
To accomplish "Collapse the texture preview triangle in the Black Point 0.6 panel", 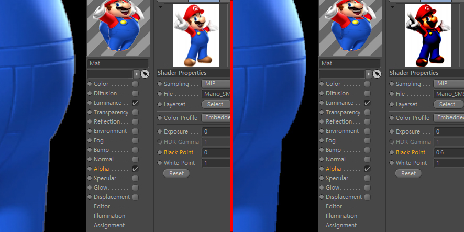I will [392, 6].
